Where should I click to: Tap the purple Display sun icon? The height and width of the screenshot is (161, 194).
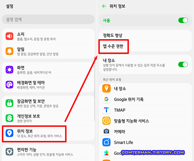click(x=9, y=70)
